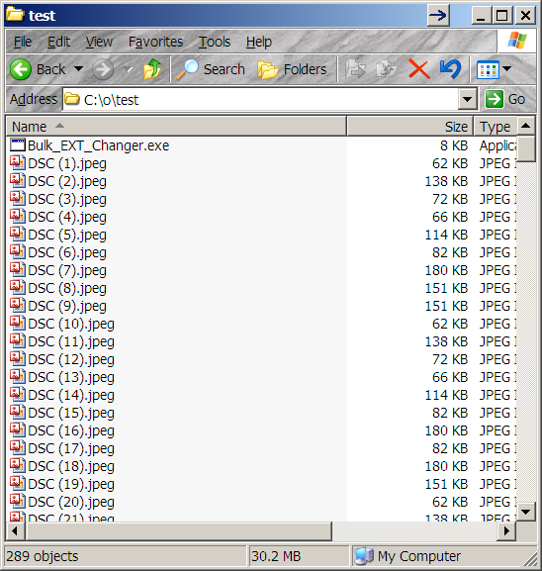Click the red Delete X icon
The image size is (542, 571).
(x=419, y=69)
